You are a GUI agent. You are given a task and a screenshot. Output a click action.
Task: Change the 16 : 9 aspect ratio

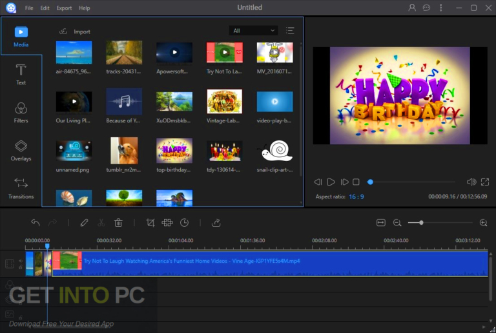click(x=356, y=197)
